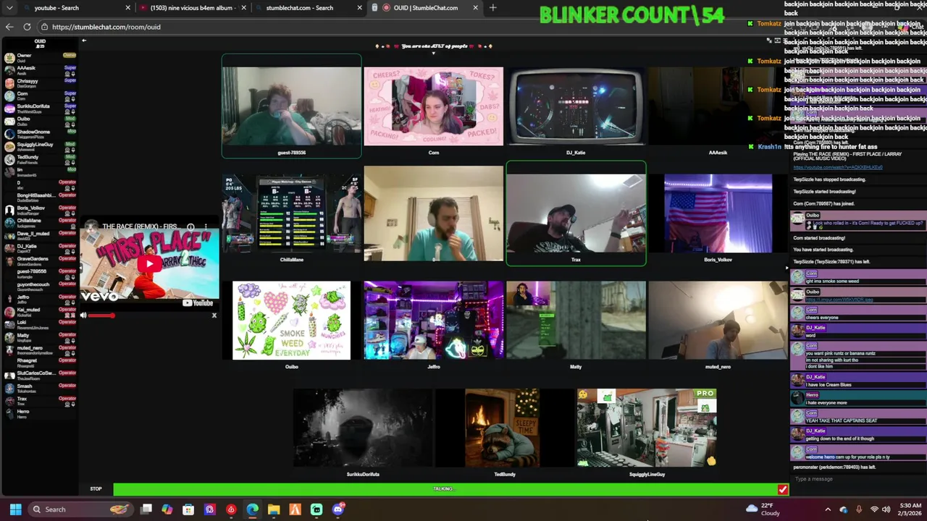Select AAAesik's webcam tile
Image resolution: width=927 pixels, height=521 pixels.
718,106
